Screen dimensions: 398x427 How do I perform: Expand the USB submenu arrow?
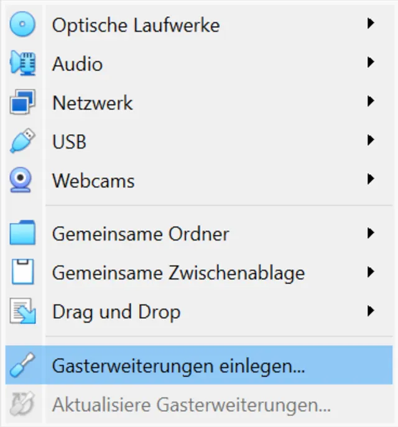pos(371,140)
